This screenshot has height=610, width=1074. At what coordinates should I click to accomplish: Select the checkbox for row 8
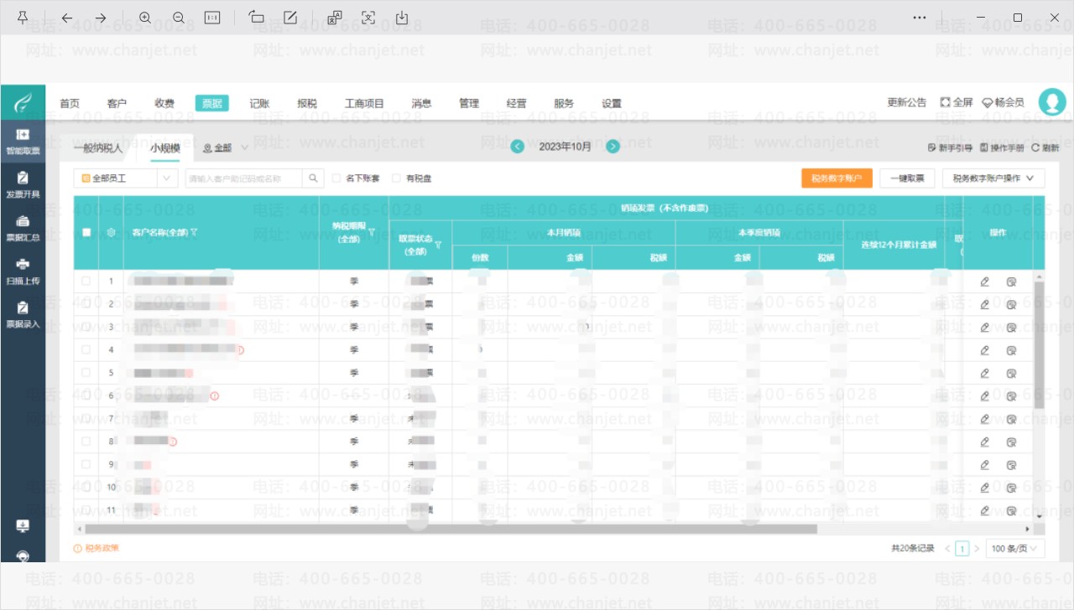86,441
